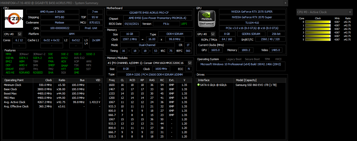Image resolution: width=357 pixels, height=141 pixels.
Task: Click the OPN 100-000000022 field
Action: coord(59,28)
